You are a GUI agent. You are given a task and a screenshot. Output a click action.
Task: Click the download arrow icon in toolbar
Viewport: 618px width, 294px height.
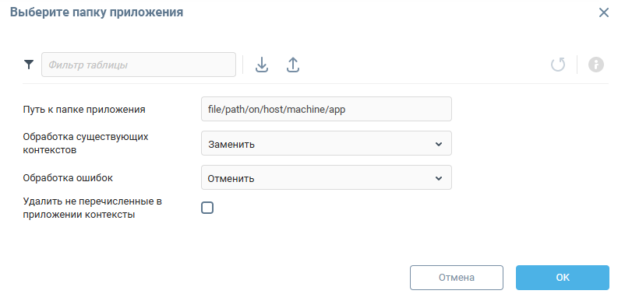coord(262,65)
